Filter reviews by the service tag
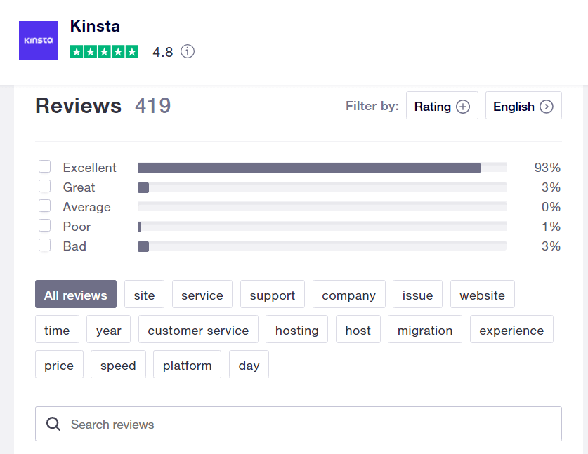The width and height of the screenshot is (588, 454). pyautogui.click(x=202, y=295)
